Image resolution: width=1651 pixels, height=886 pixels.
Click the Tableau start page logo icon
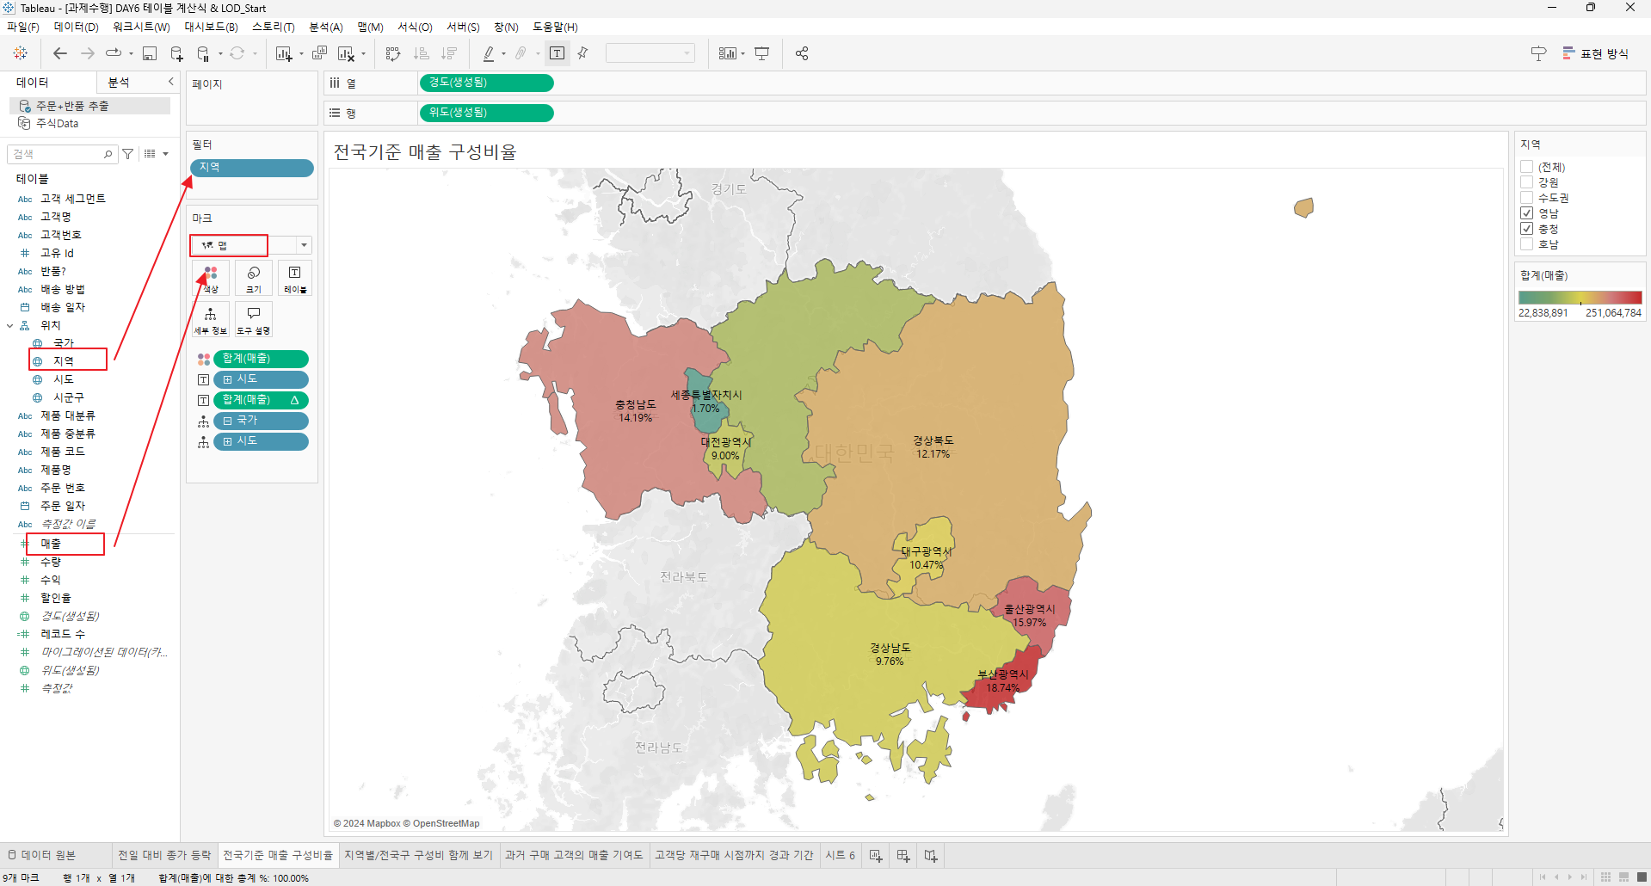pos(21,53)
